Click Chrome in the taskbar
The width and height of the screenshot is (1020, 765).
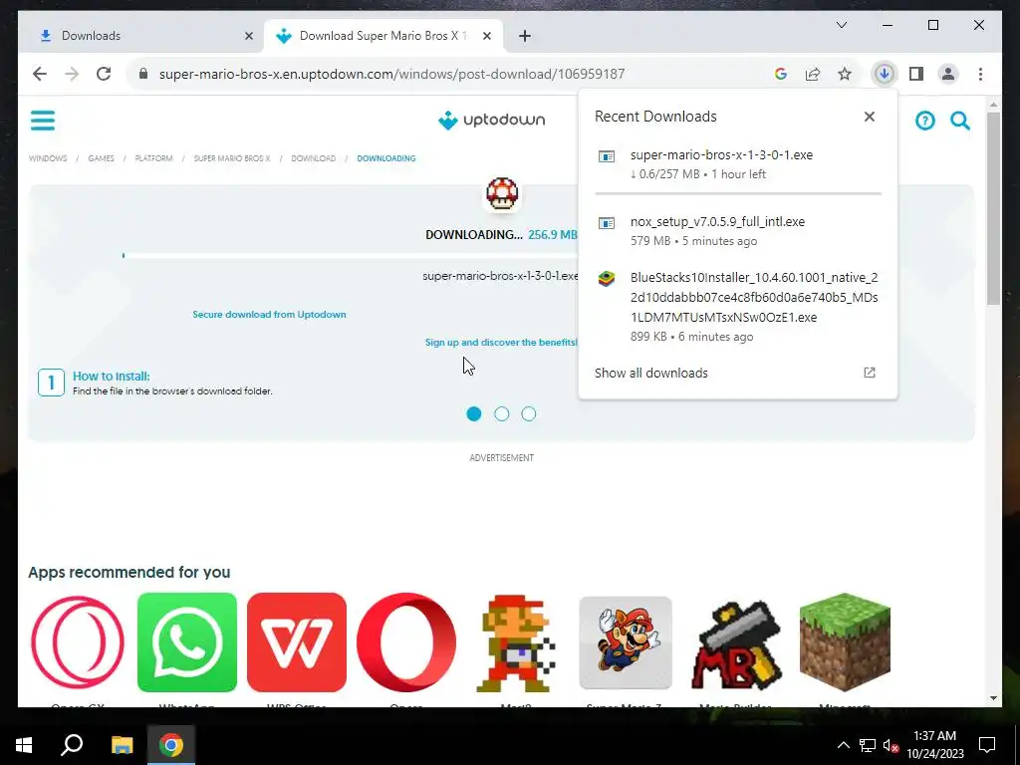tap(171, 745)
